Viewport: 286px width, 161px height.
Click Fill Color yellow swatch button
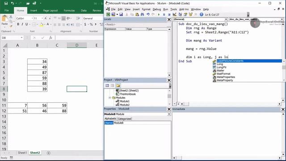pyautogui.click(x=42, y=24)
